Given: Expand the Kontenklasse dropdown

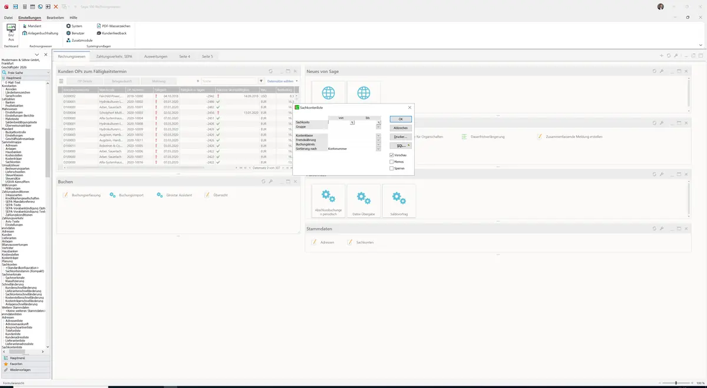Looking at the screenshot, I should pyautogui.click(x=379, y=136).
